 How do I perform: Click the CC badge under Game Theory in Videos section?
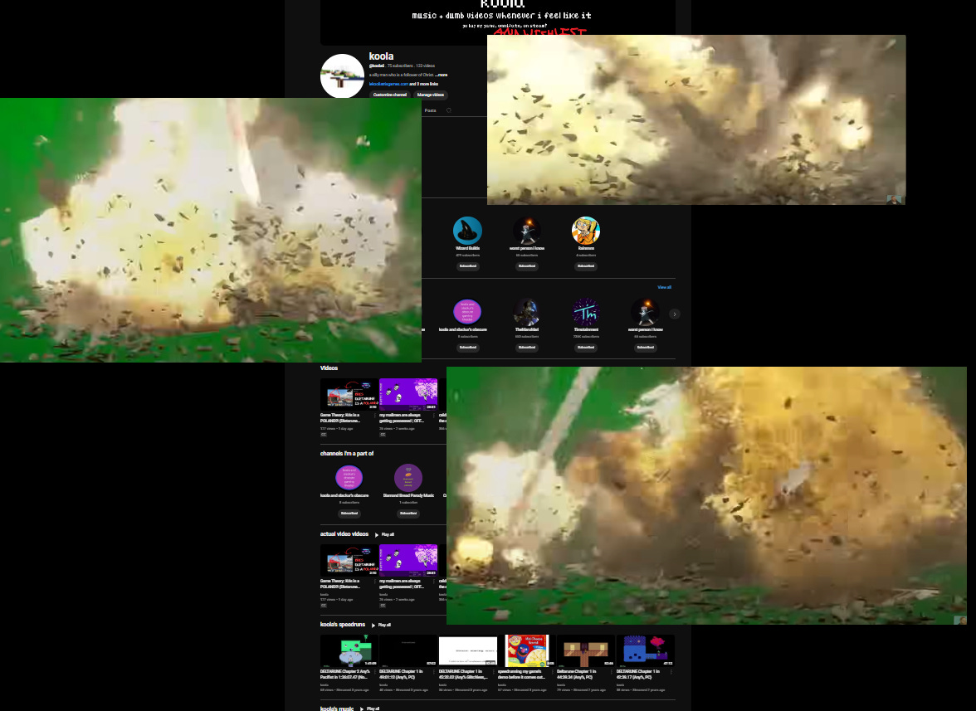click(x=324, y=435)
